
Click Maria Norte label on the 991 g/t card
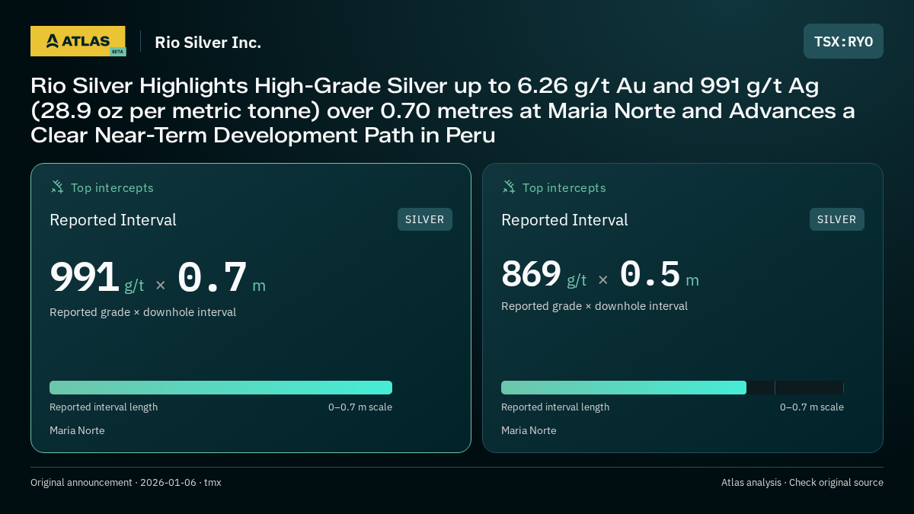77,431
